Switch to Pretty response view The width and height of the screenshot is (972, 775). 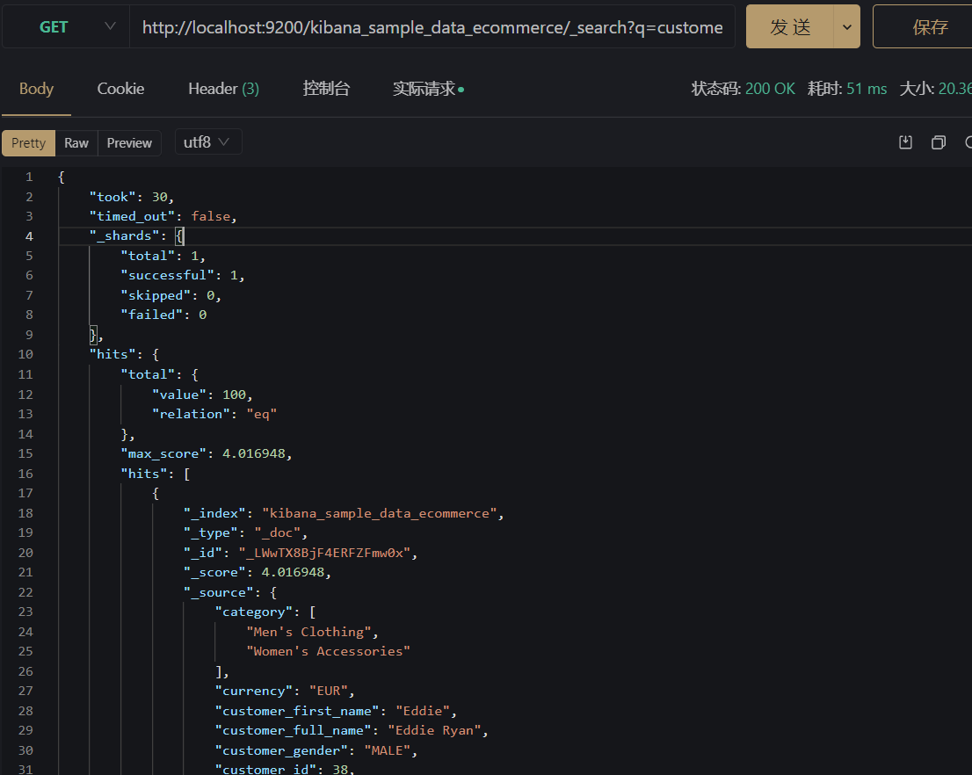point(29,143)
